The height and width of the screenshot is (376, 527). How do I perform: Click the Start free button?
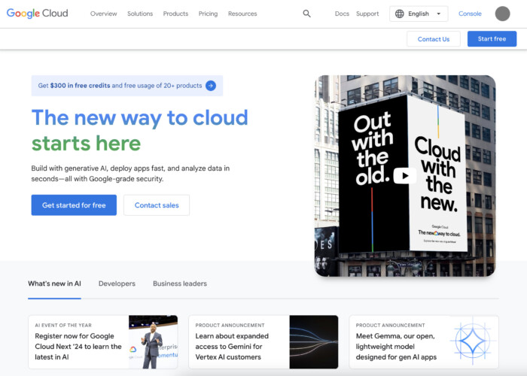click(492, 39)
